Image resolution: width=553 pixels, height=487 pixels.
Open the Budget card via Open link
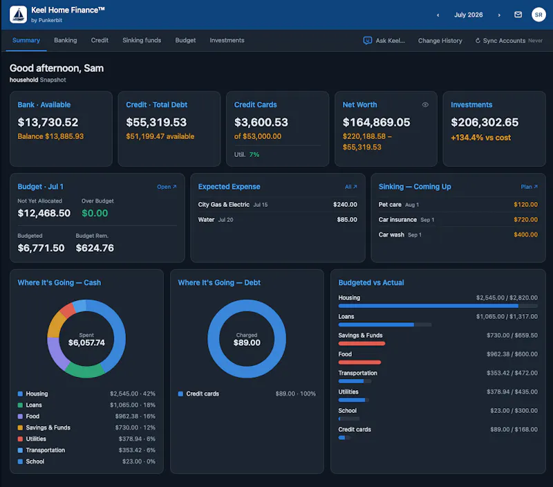[167, 187]
